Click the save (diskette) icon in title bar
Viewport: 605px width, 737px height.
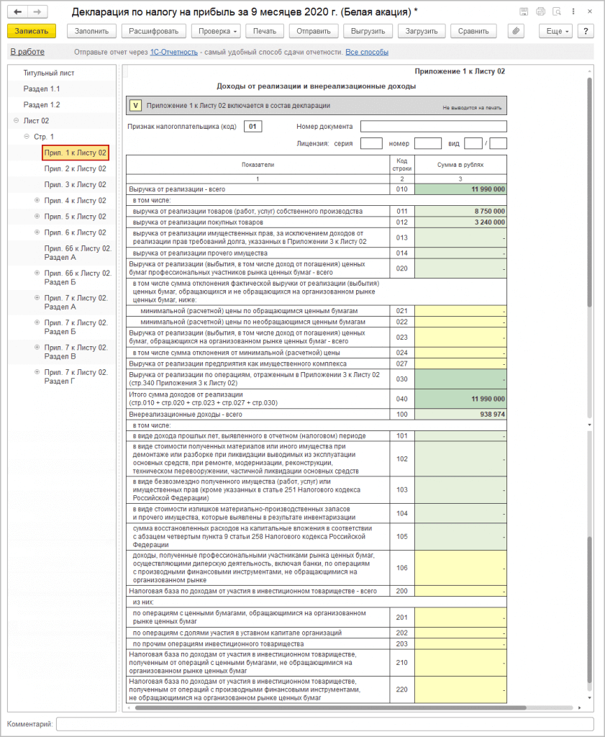pyautogui.click(x=524, y=13)
